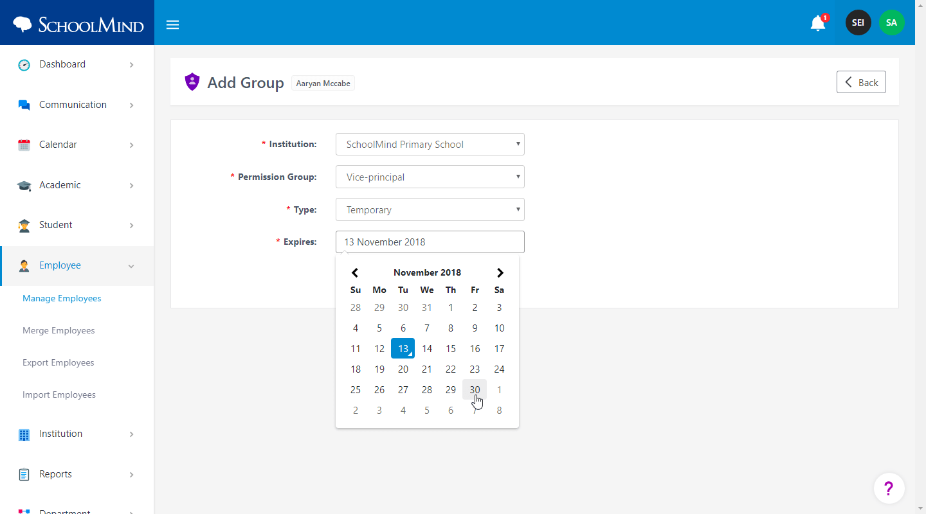
Task: Open the Type dropdown
Action: (430, 209)
